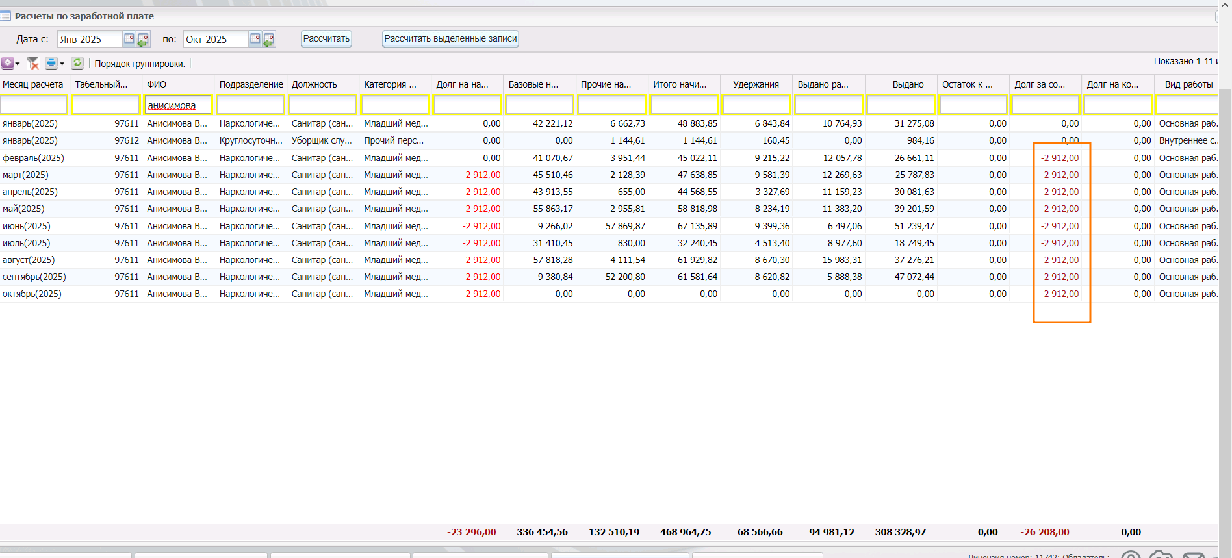Sort by the Удержания column header

point(756,84)
